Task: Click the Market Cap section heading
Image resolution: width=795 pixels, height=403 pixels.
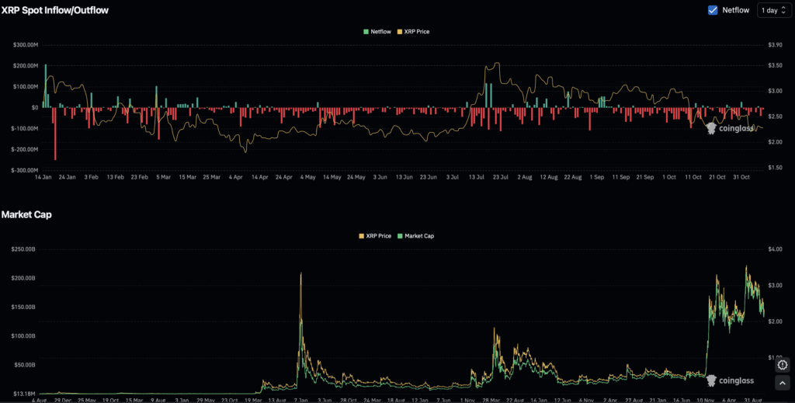Action: [26, 214]
